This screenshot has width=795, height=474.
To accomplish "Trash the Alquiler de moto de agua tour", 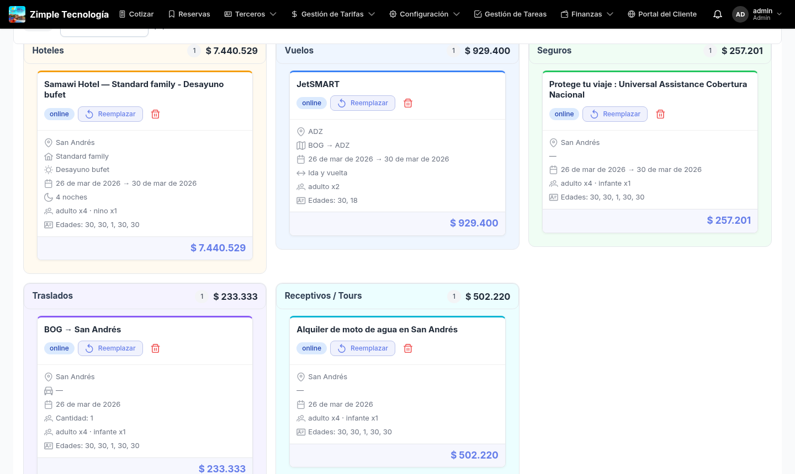I will point(408,348).
